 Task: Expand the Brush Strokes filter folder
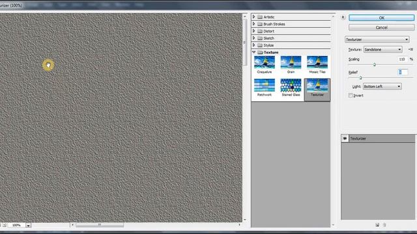coord(253,24)
